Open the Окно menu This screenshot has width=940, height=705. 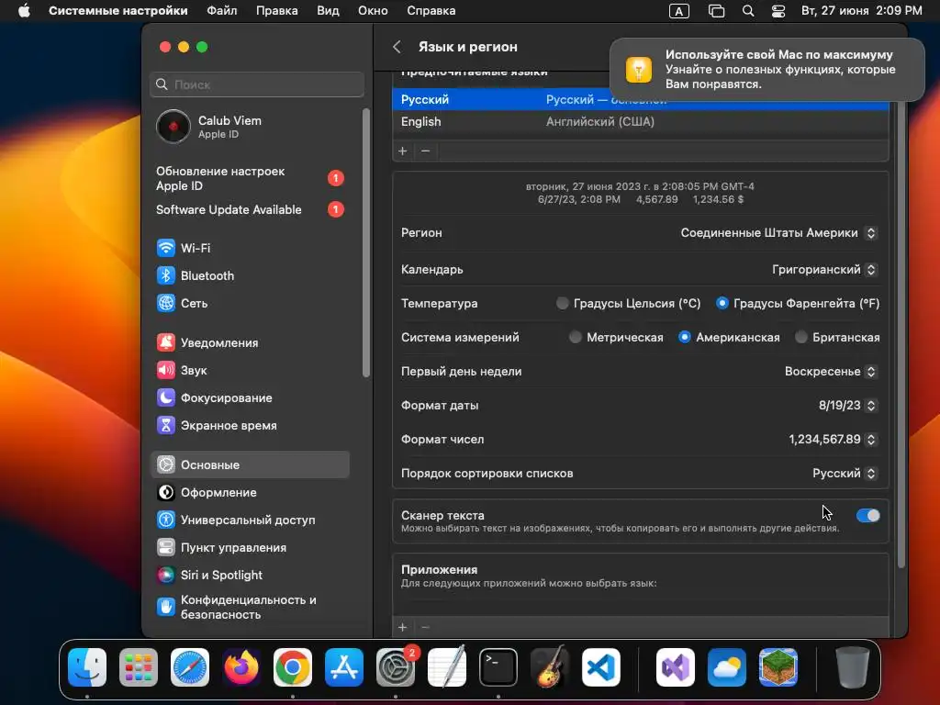pos(373,11)
